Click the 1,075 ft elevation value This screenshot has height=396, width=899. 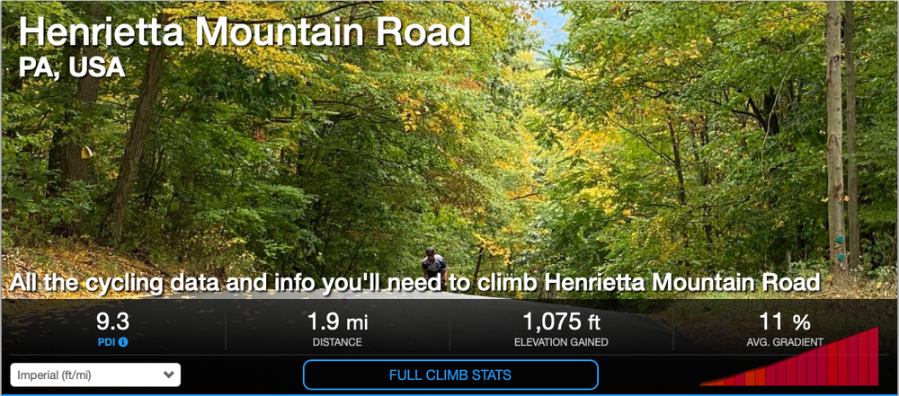(x=561, y=322)
